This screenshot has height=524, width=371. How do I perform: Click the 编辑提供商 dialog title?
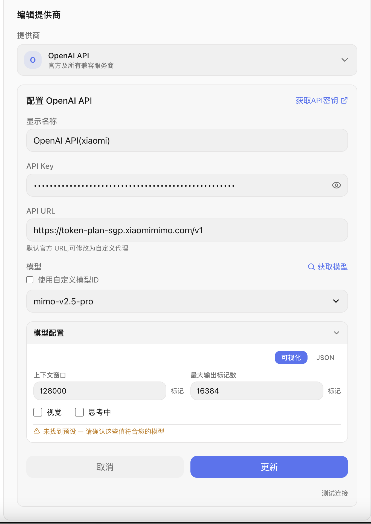pos(39,15)
